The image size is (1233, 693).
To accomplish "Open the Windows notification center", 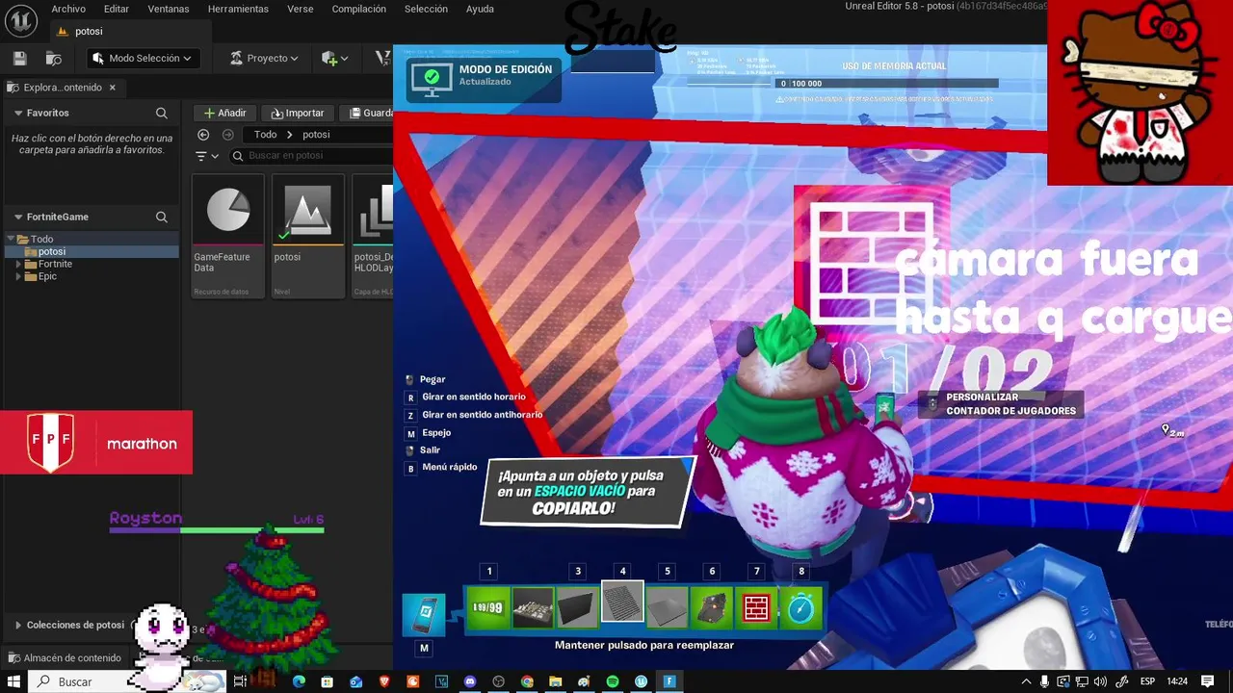I will click(1208, 681).
